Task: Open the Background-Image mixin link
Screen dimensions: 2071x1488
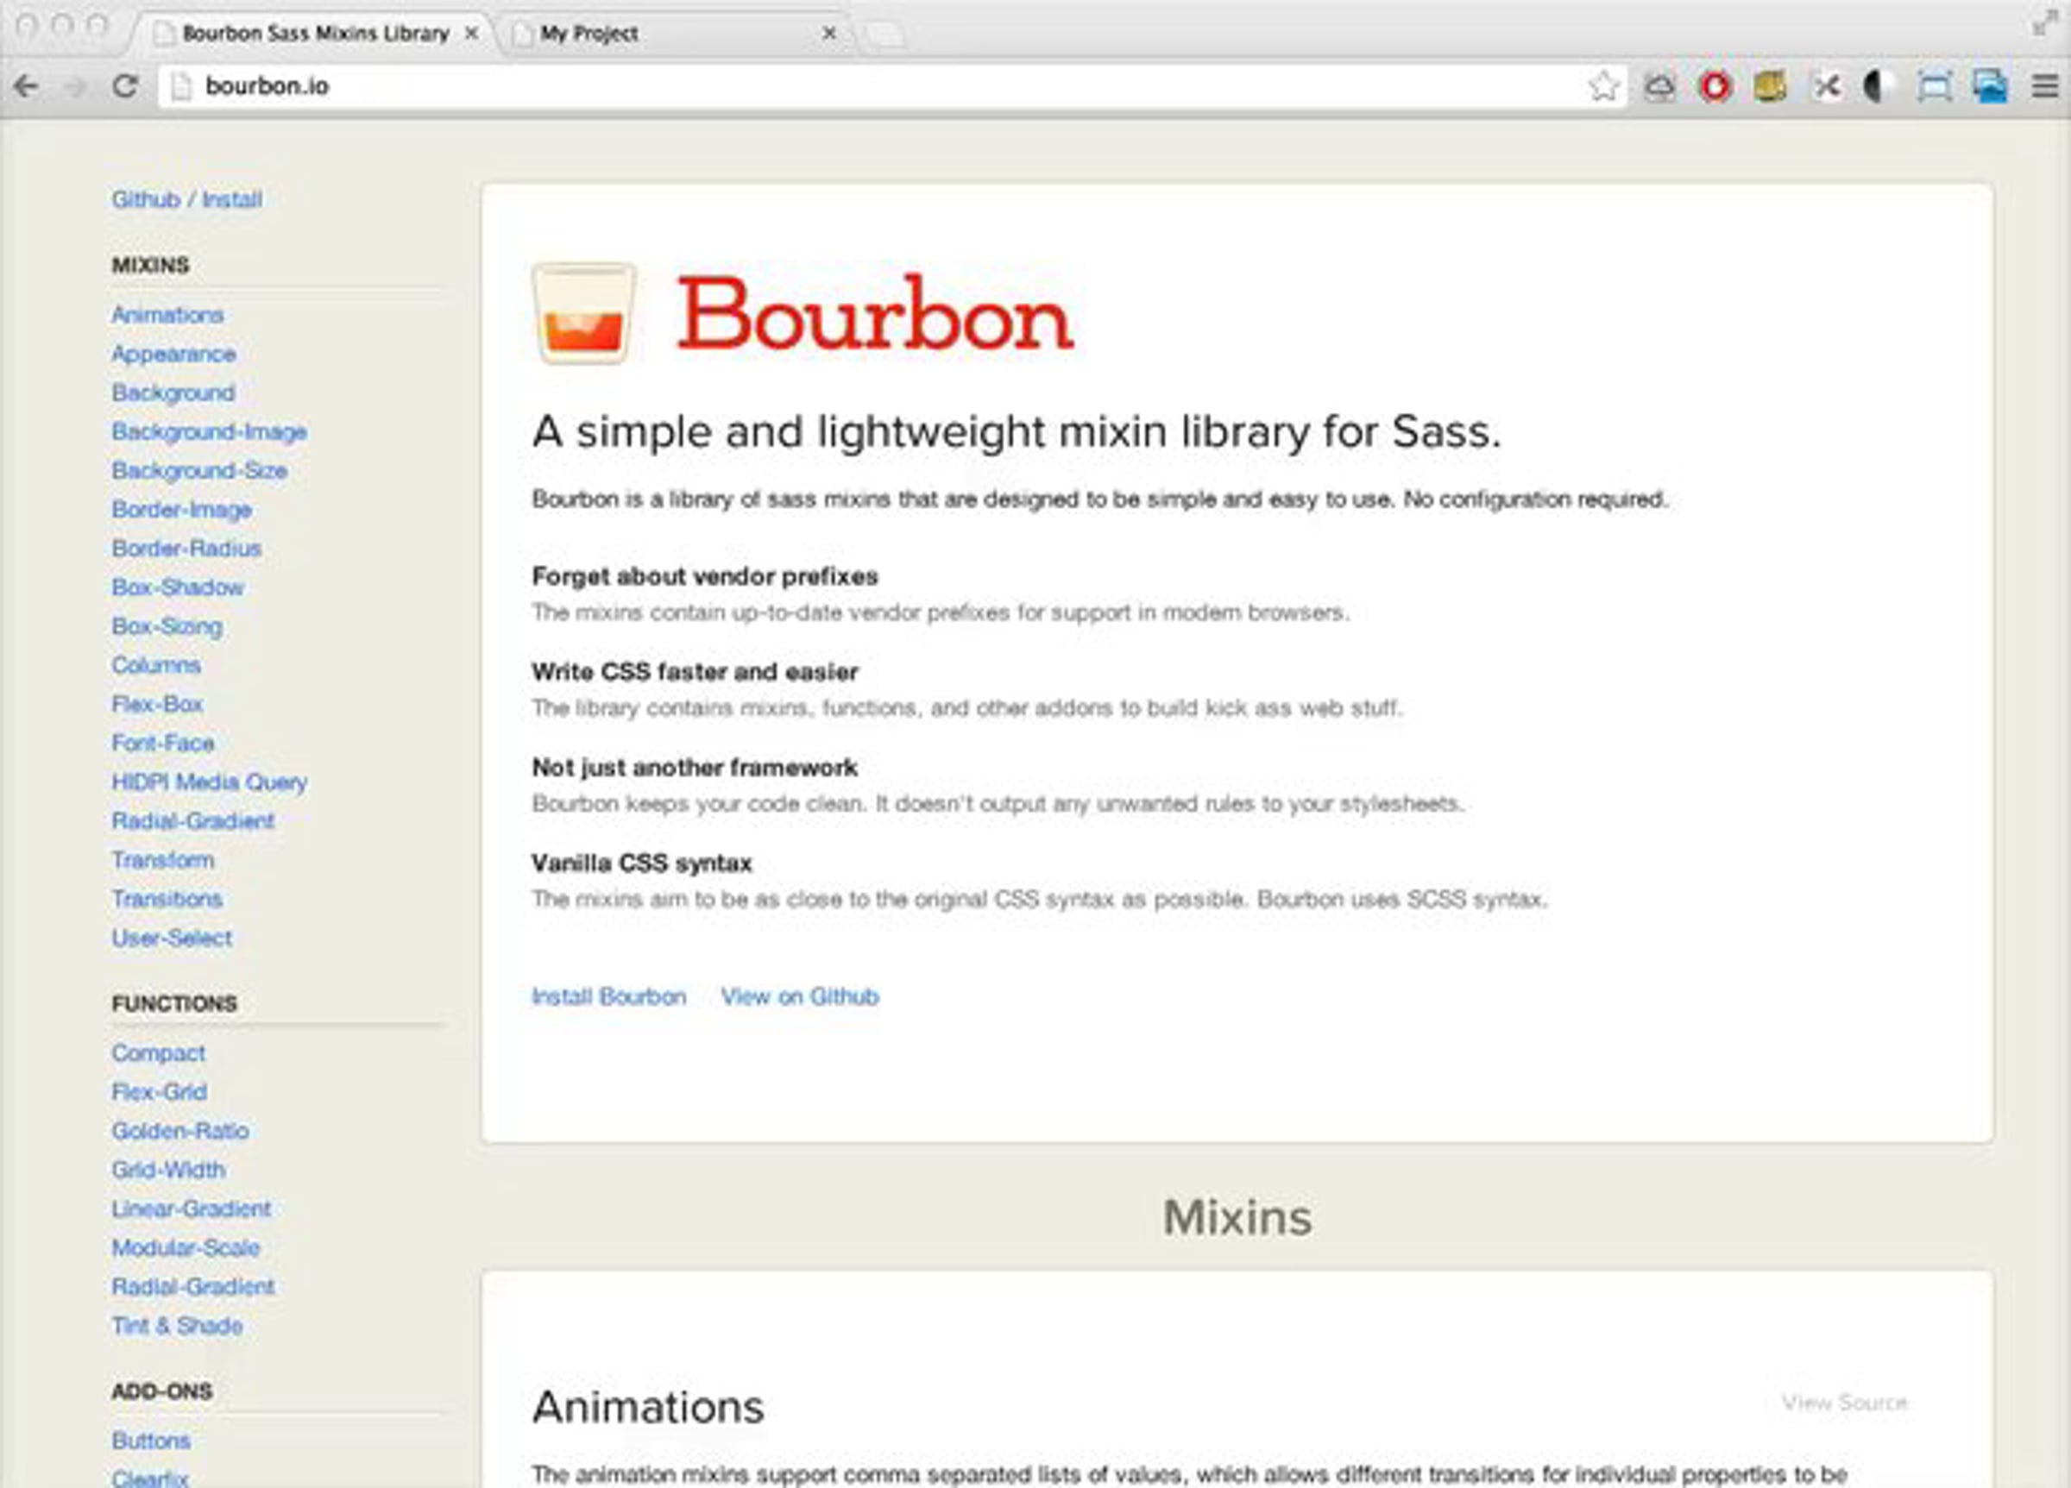Action: click(x=209, y=432)
